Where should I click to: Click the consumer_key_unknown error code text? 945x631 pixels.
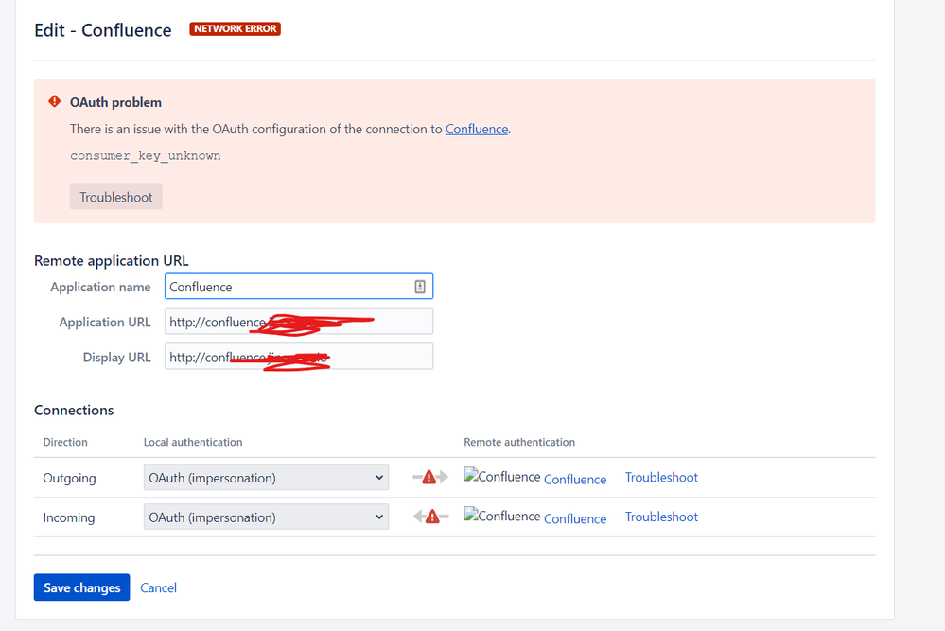[146, 156]
